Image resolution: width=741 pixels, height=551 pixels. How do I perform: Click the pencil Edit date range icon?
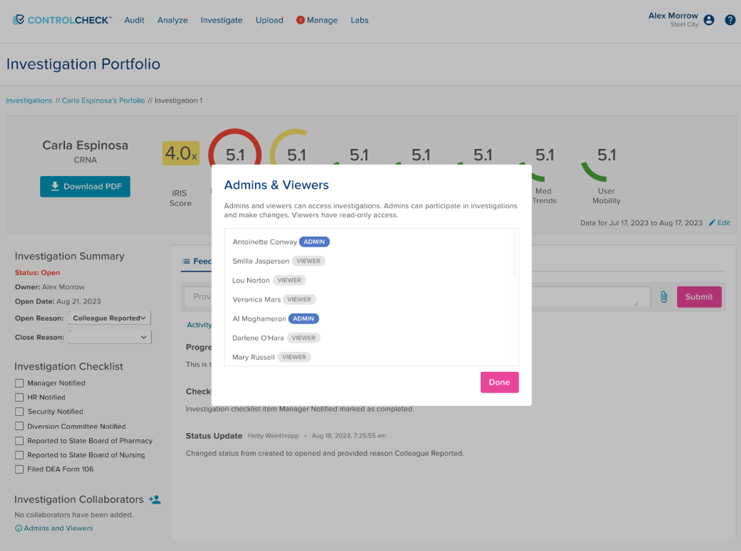712,223
